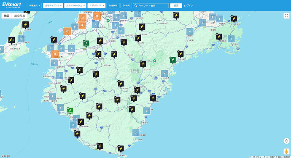The image size is (291, 158).
Task: Open blue 2 cluster near 有田市
Action: coord(60,76)
